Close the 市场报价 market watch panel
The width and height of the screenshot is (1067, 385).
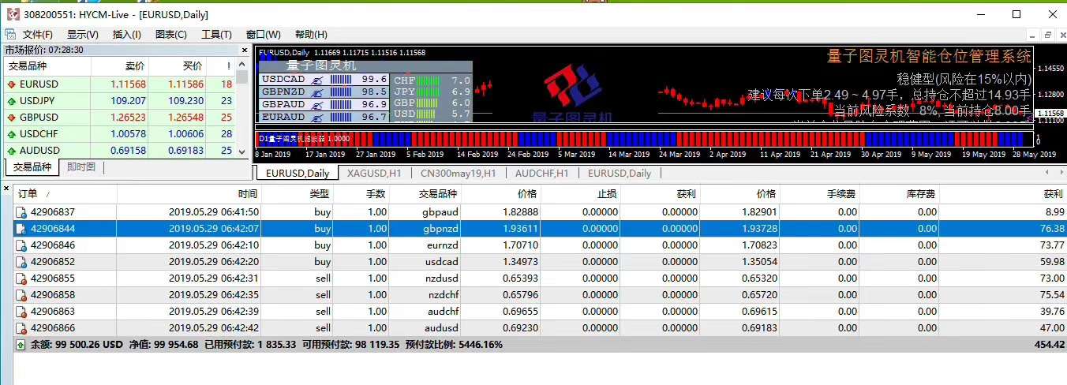(245, 50)
